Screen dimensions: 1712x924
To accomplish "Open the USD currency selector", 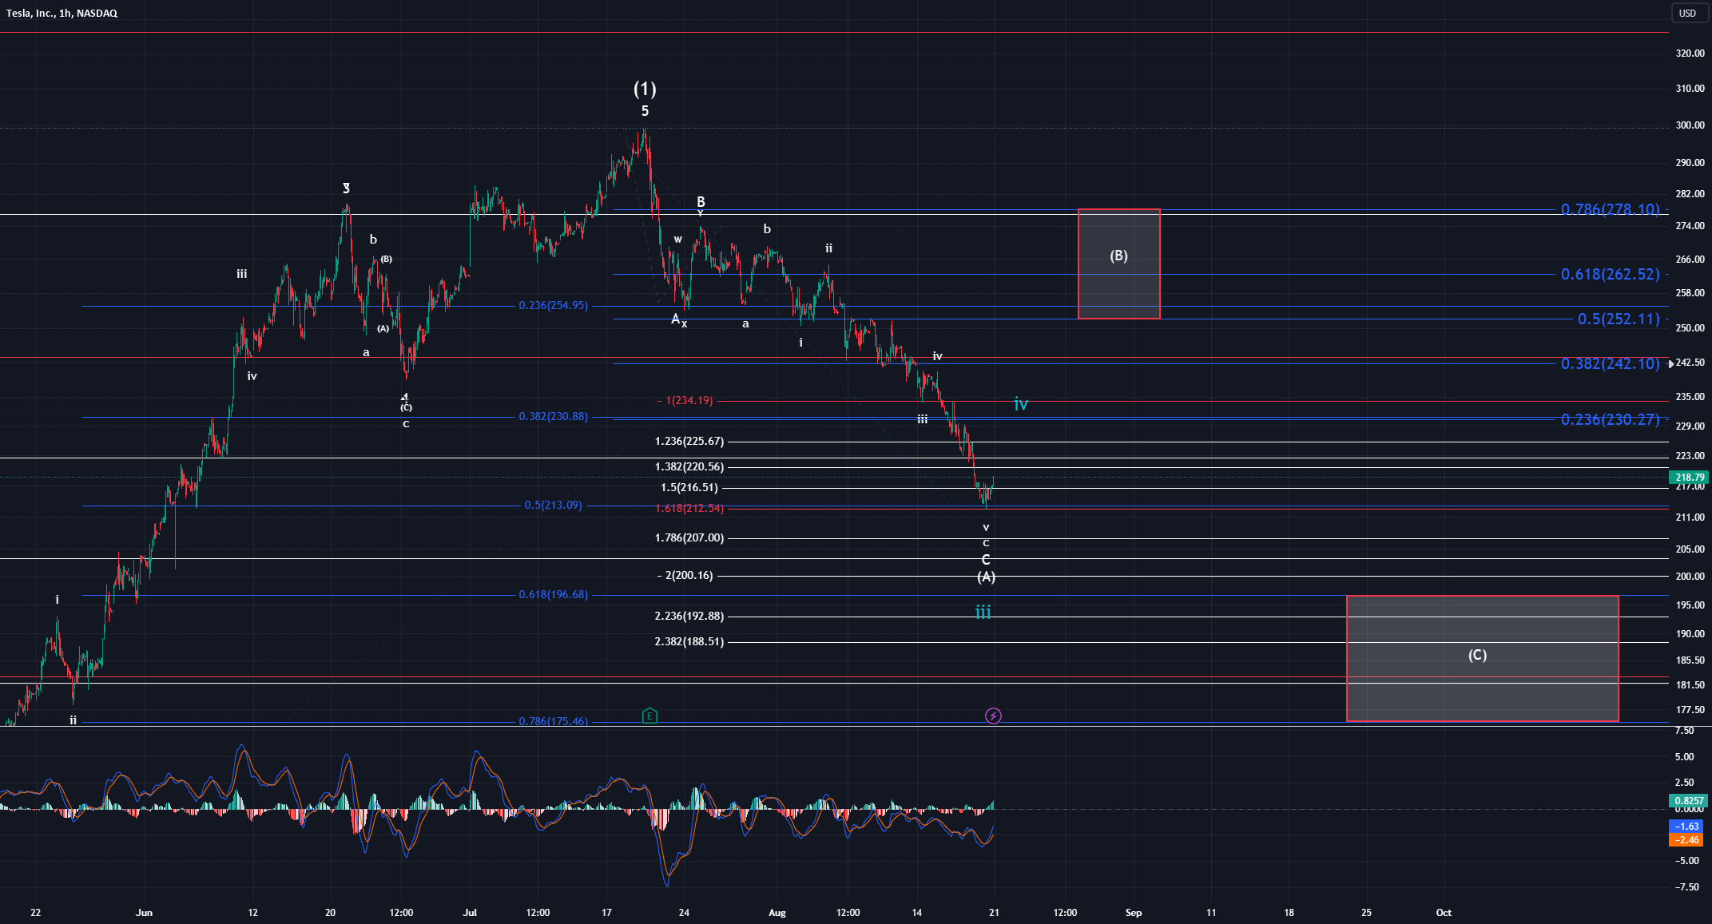I will (1687, 13).
